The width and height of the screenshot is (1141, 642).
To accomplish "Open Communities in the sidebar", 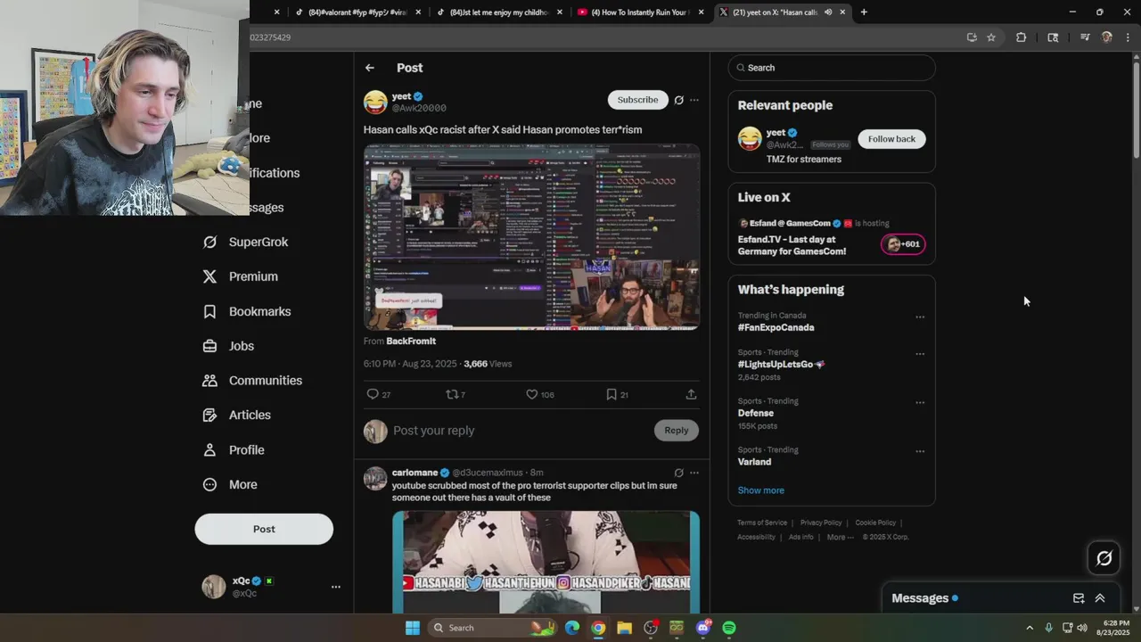I will coord(252,381).
